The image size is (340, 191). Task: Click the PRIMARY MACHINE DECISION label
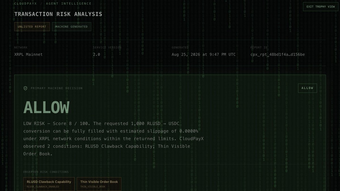pos(57,88)
